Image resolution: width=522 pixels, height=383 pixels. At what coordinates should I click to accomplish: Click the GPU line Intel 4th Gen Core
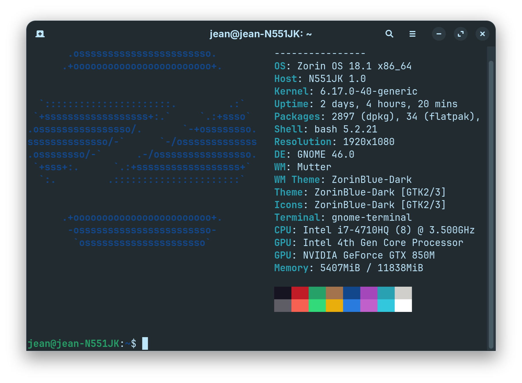coord(369,243)
